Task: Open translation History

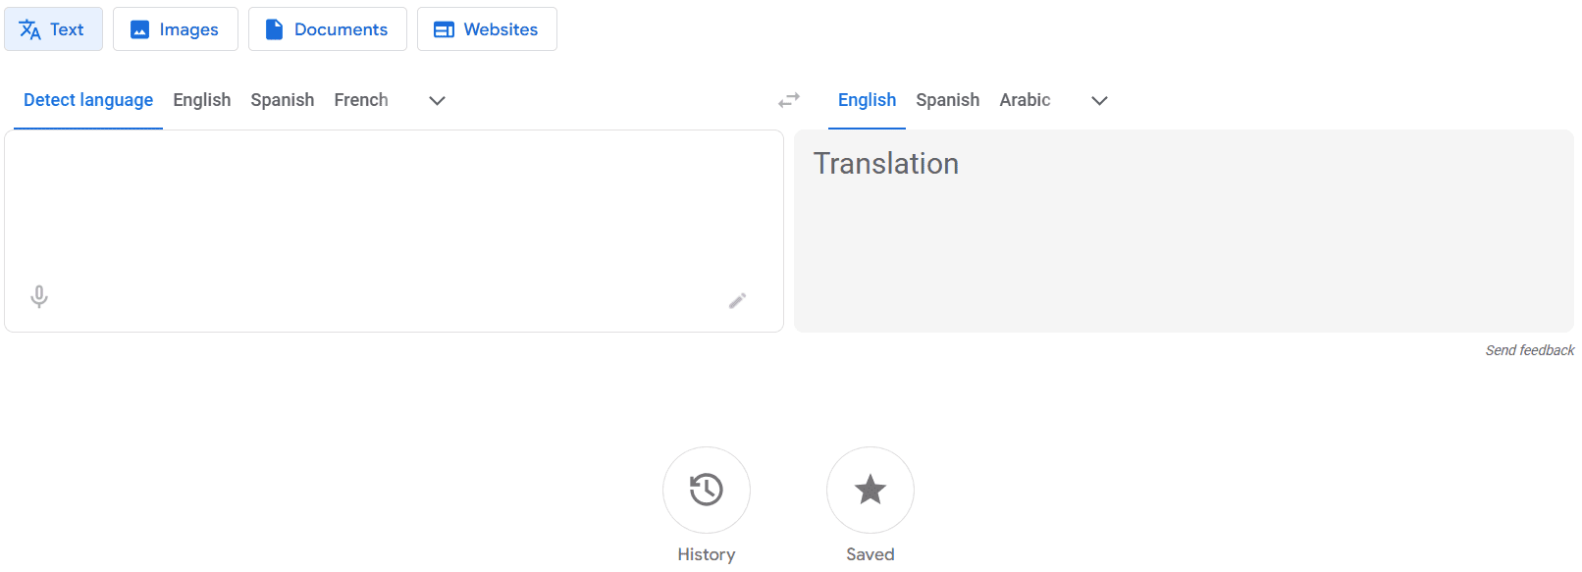Action: point(706,490)
